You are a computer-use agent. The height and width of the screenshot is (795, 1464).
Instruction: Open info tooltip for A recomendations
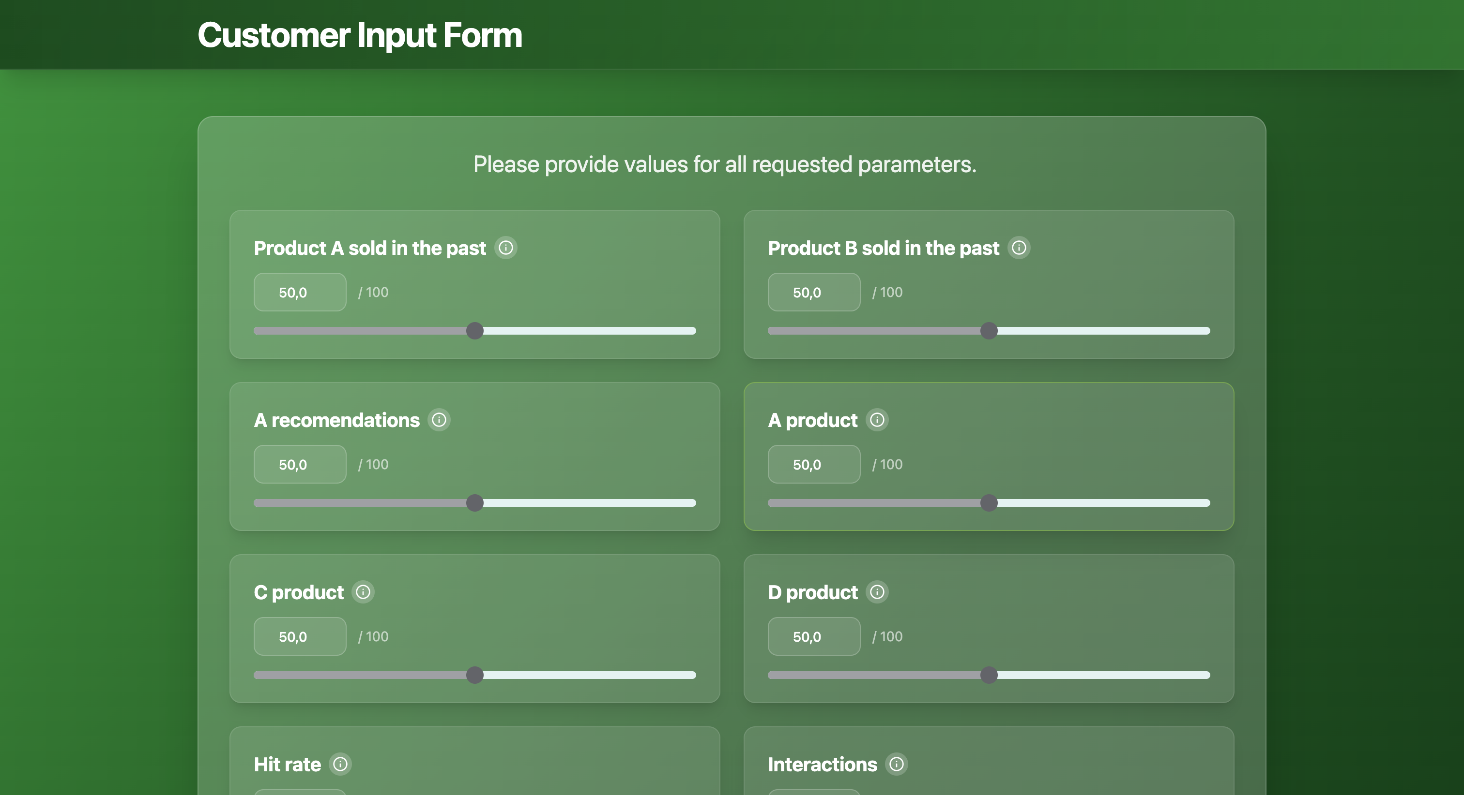439,420
